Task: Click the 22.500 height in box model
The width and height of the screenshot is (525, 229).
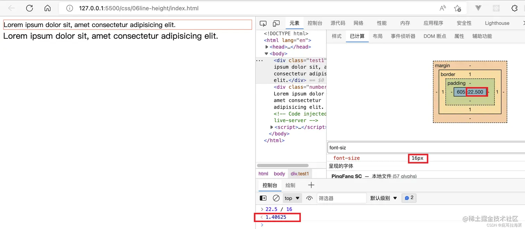Action: pyautogui.click(x=476, y=92)
